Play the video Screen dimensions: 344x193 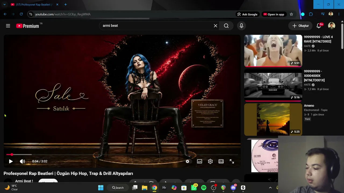coord(11,161)
